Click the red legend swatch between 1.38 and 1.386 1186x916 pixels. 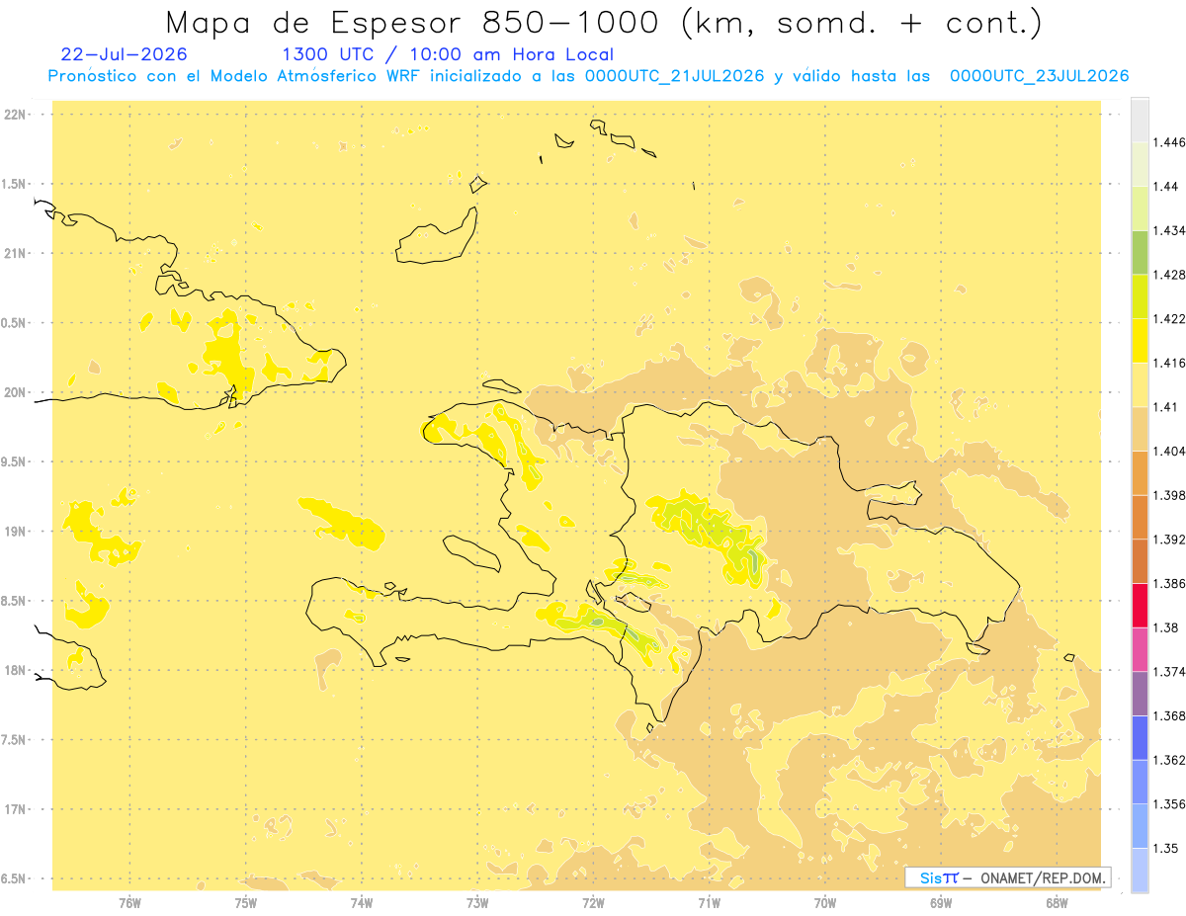tap(1140, 606)
